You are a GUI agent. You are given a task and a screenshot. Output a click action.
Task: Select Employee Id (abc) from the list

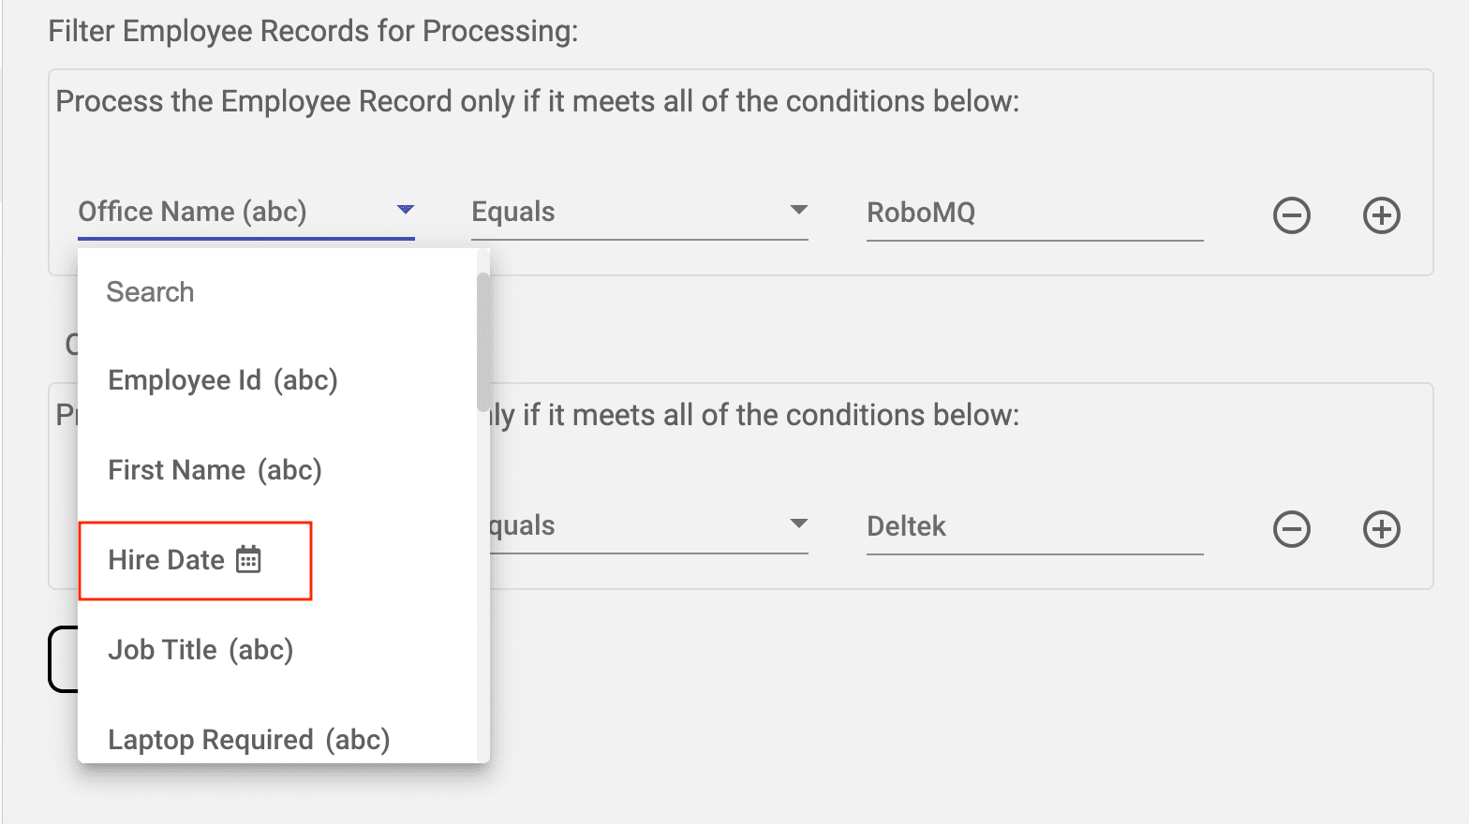[223, 380]
